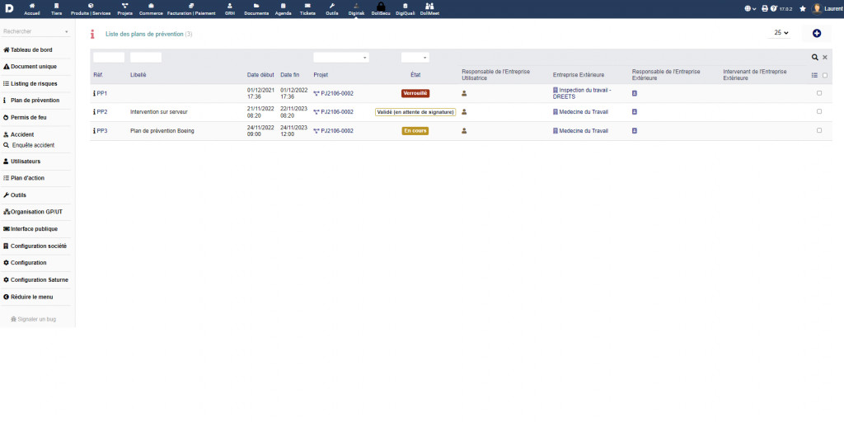844x422 pixels.
Task: Click the Réf. filter input field
Action: (109, 57)
